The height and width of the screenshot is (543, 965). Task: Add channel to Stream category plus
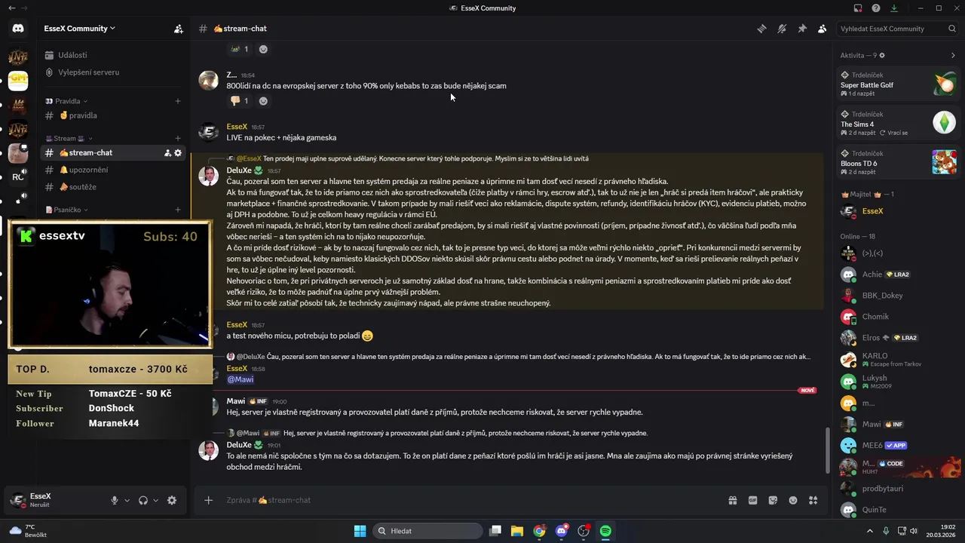[178, 139]
